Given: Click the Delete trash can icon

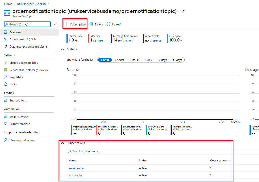Looking at the screenshot, I should point(91,24).
